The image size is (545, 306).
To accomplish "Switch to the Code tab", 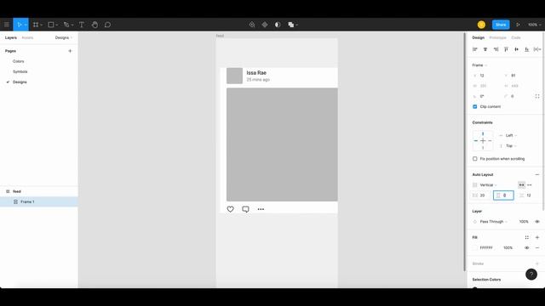I will pyautogui.click(x=516, y=37).
